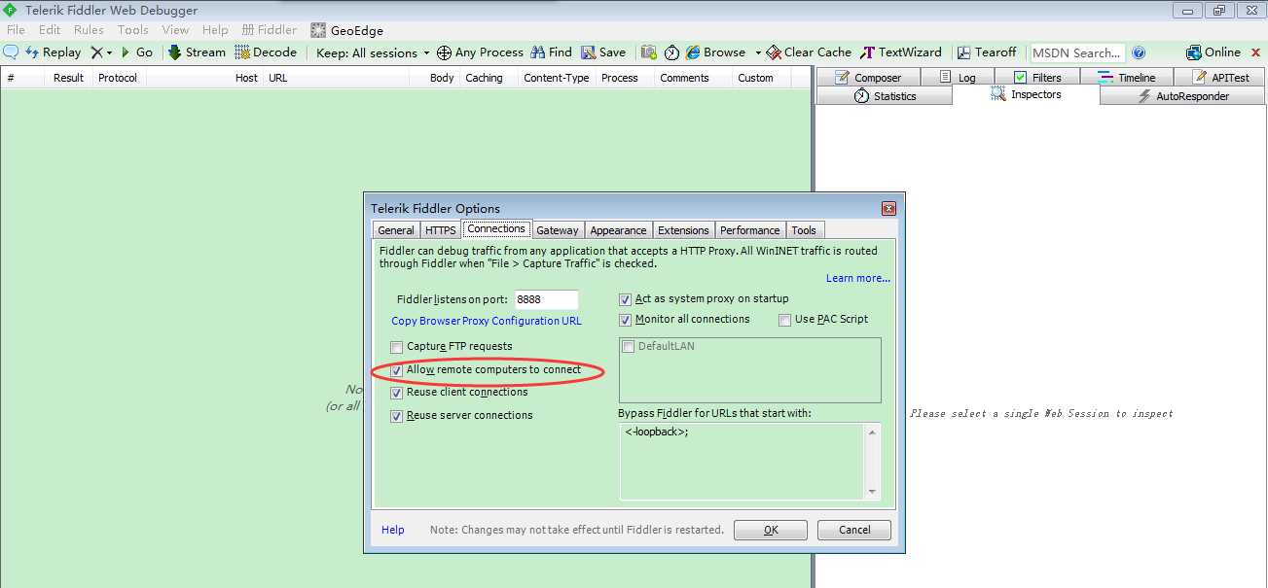Switch to the AutoResponder tab

pos(1183,95)
